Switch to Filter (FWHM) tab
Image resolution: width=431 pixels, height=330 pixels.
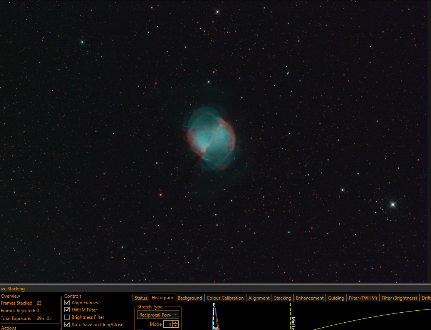(363, 298)
